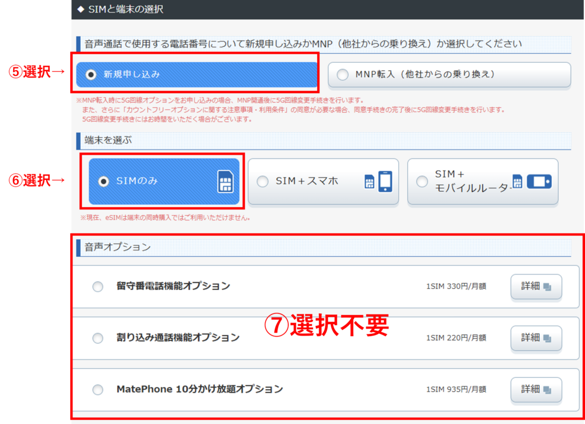Enable the 割り込み通話機能オプション radio button
Image resolution: width=585 pixels, height=424 pixels.
[x=98, y=338]
